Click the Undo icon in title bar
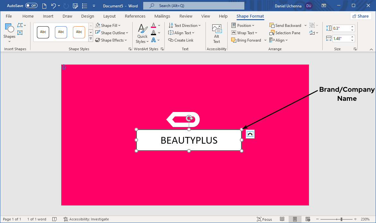Screen dimensions: 376x223 (54, 6)
